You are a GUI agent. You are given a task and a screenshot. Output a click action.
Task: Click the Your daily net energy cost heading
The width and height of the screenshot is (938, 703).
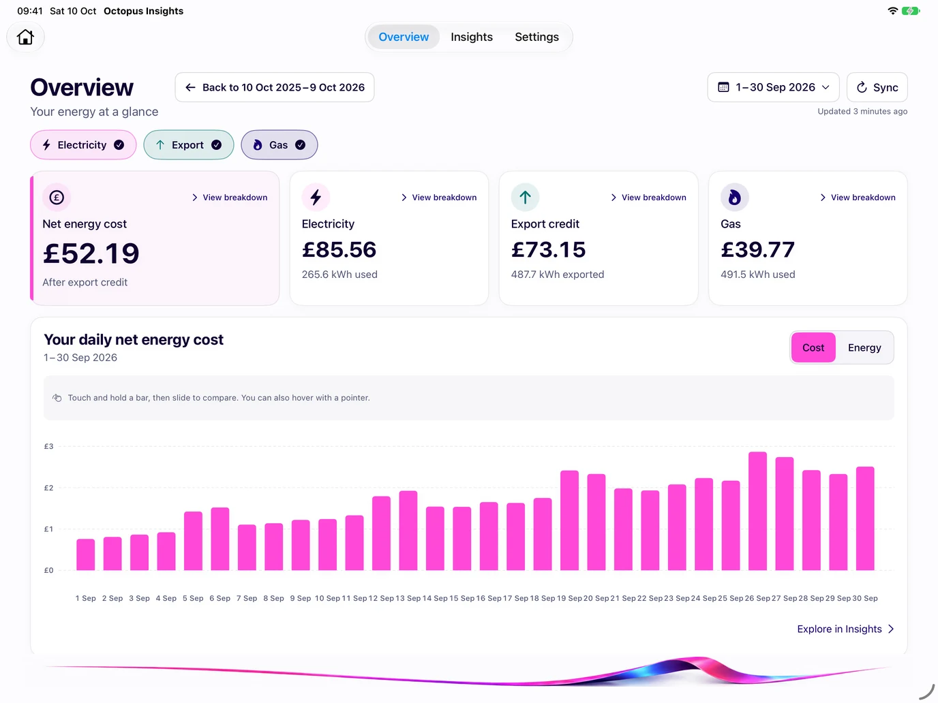coord(134,340)
